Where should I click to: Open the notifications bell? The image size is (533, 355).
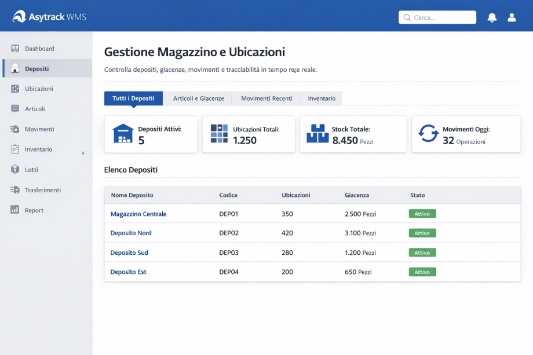click(492, 18)
